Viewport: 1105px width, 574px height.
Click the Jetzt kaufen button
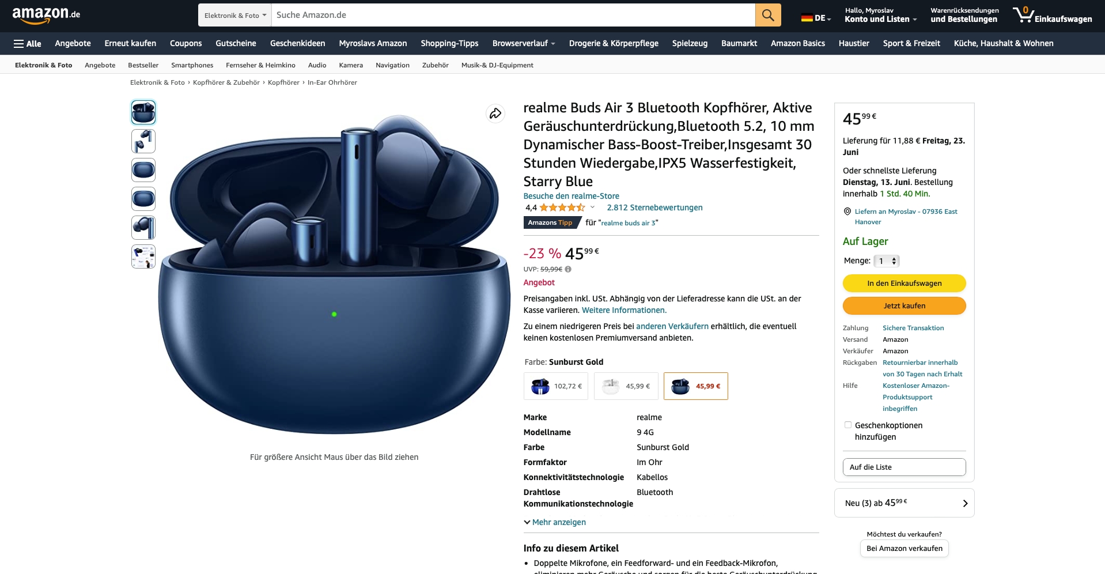point(904,305)
